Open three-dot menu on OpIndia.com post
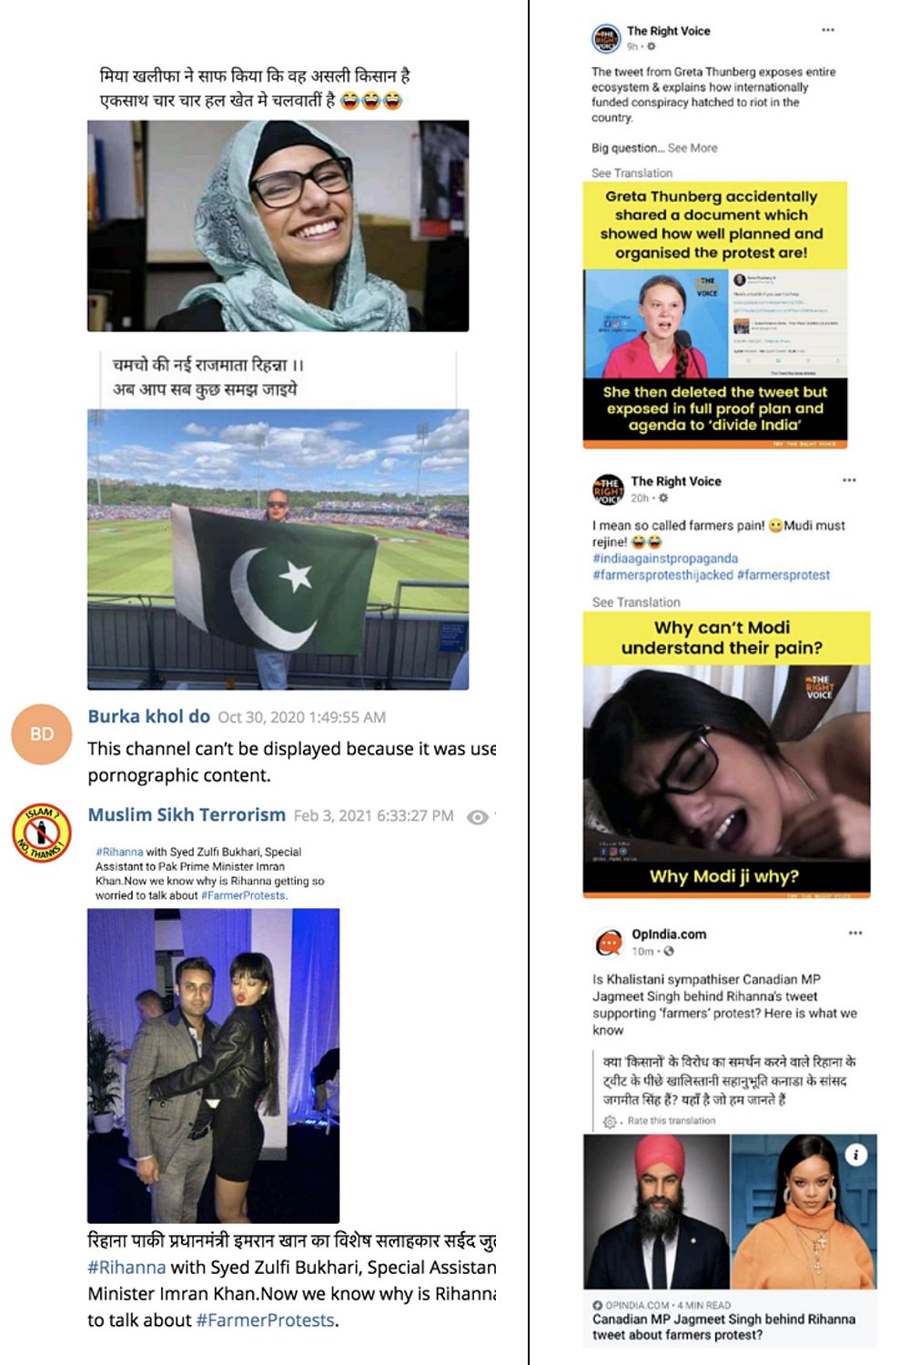910x1365 pixels. (855, 933)
